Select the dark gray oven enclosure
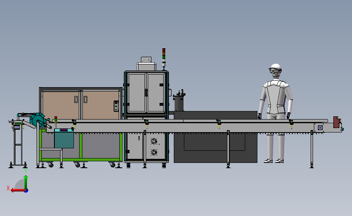The width and height of the screenshot is (352, 216). coord(216,137)
